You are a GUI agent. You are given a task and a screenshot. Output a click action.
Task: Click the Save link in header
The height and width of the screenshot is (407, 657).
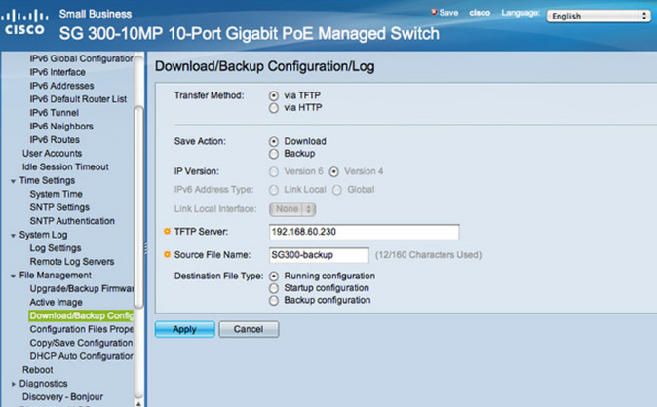[x=448, y=12]
